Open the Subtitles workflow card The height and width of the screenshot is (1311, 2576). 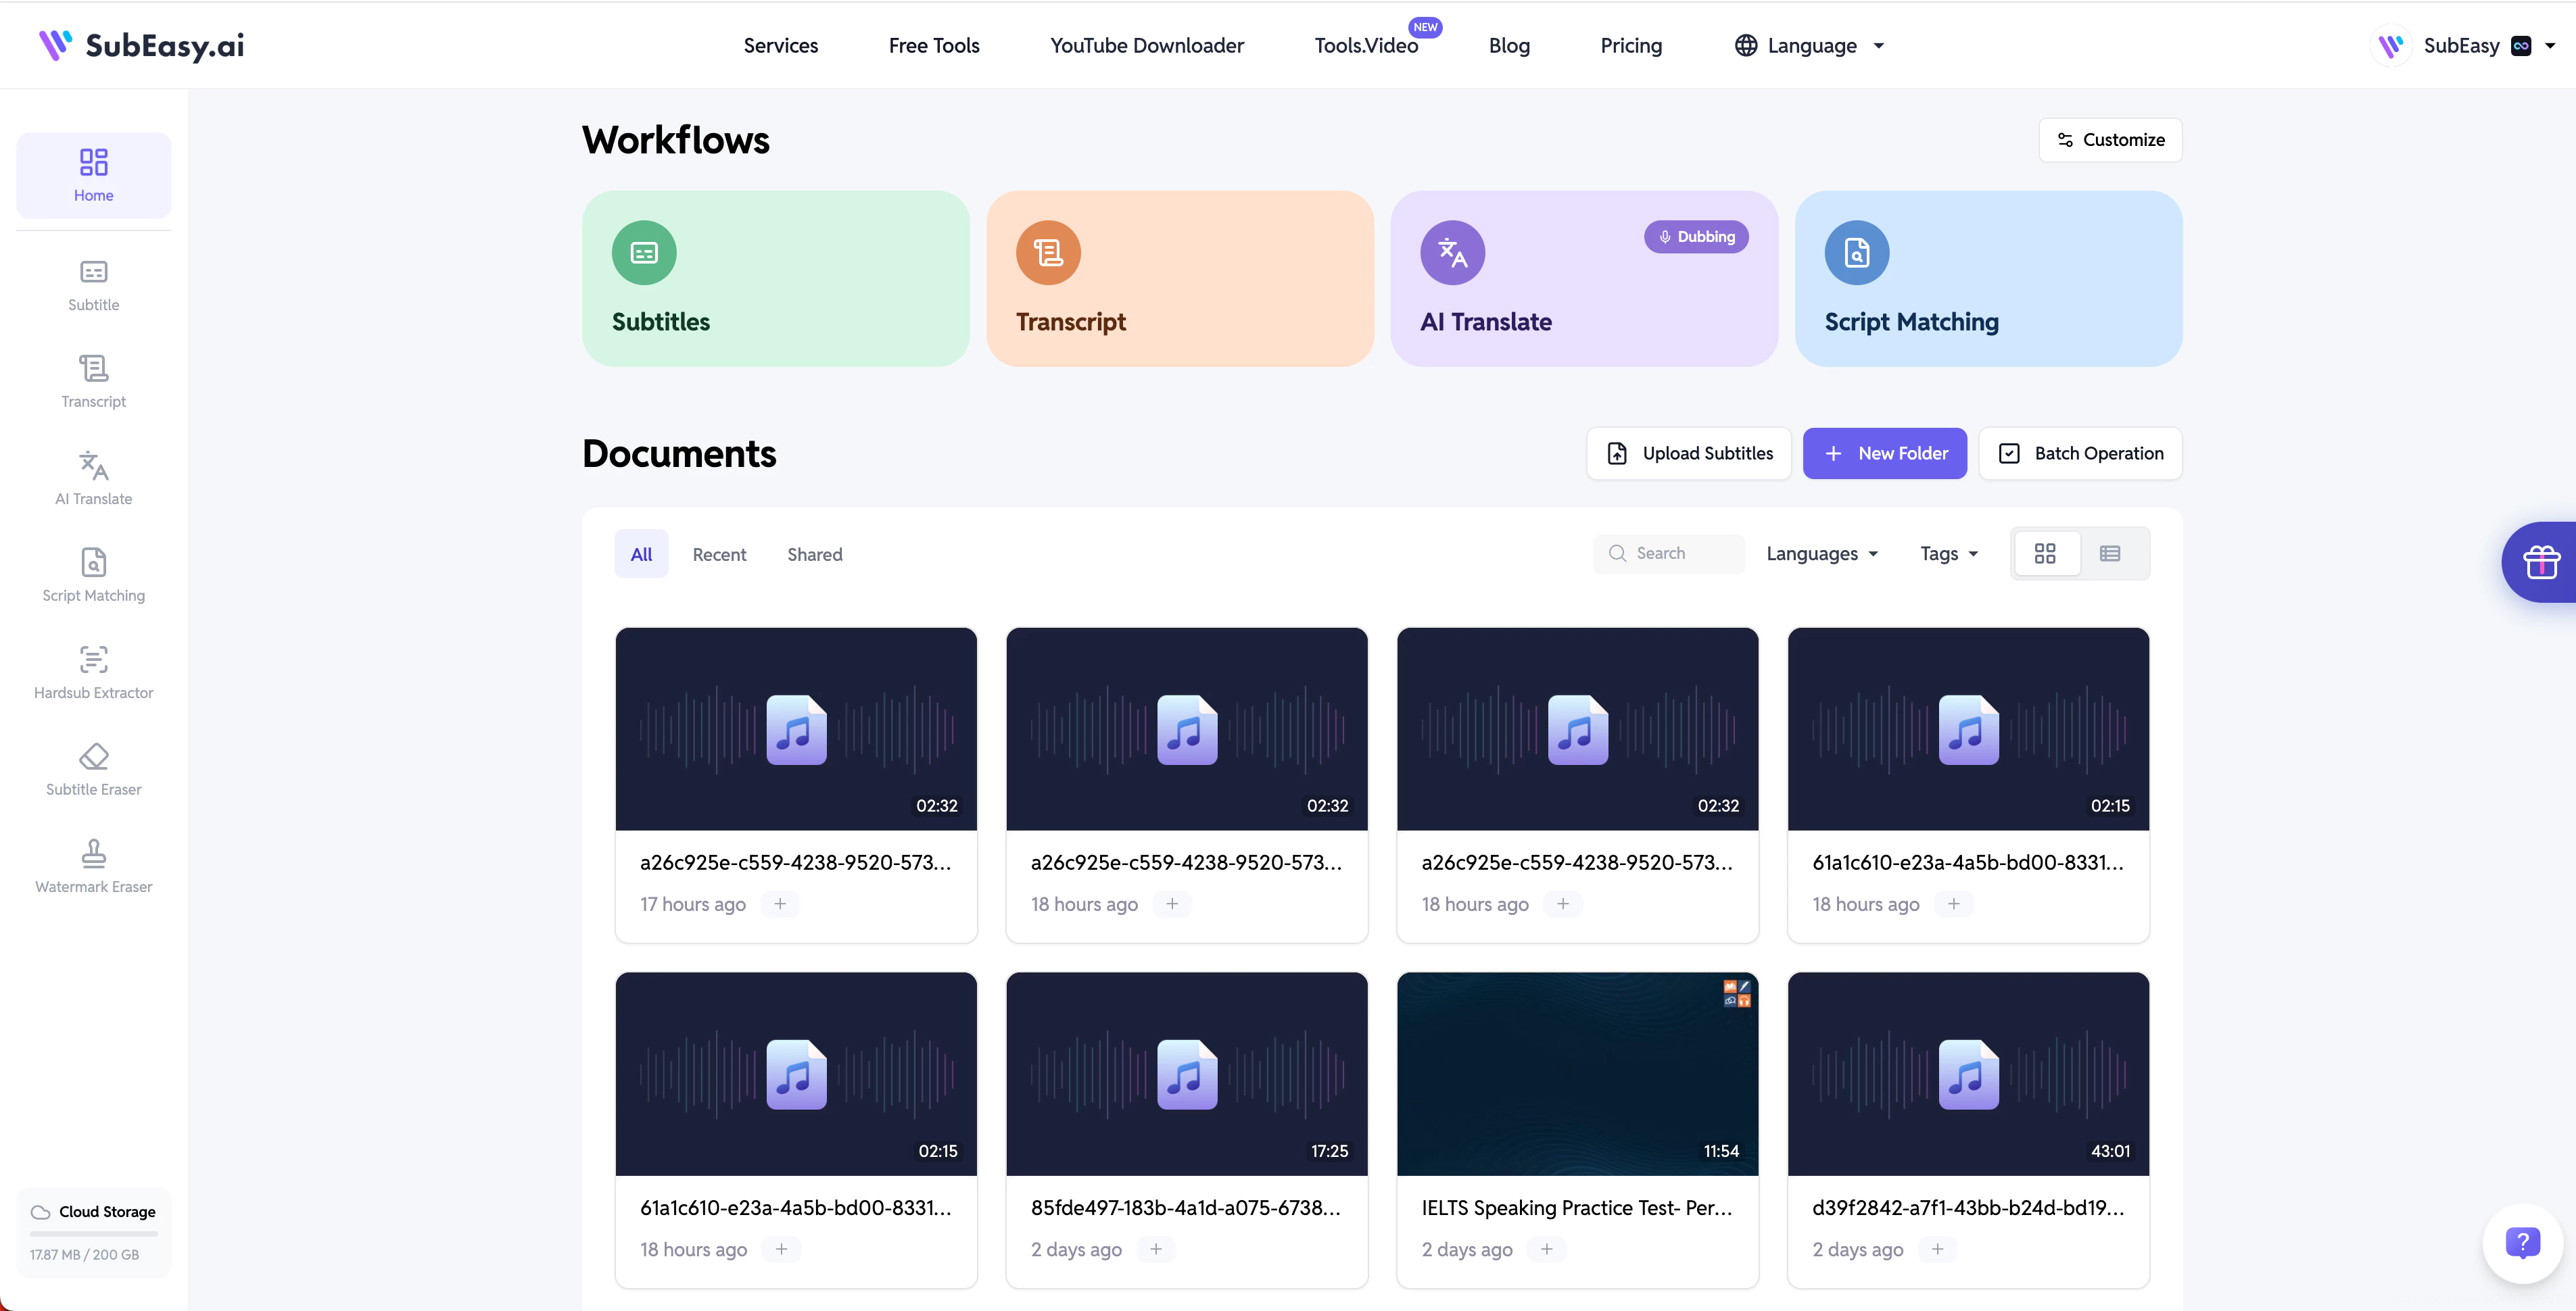coord(775,279)
